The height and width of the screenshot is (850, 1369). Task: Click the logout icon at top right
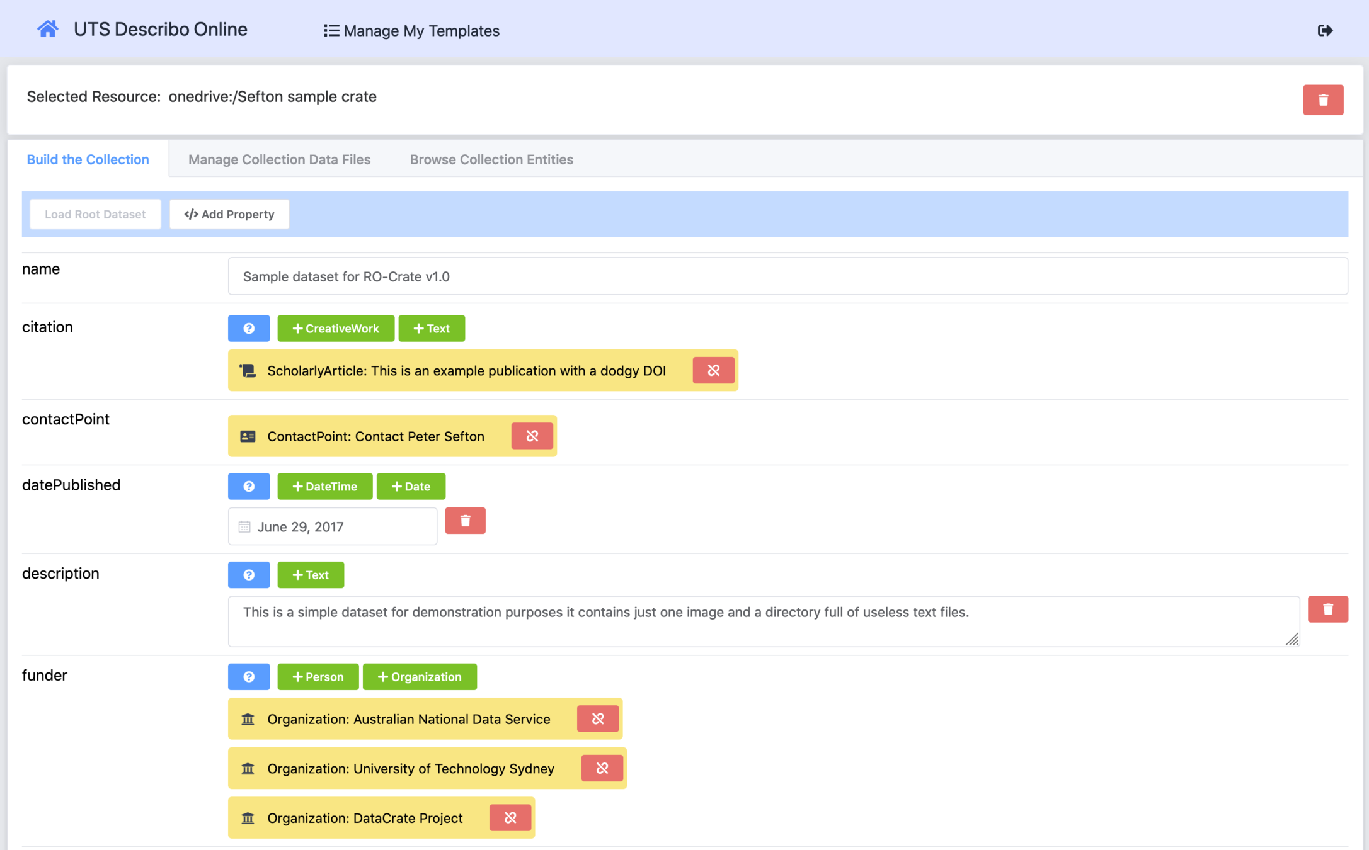[x=1325, y=30]
